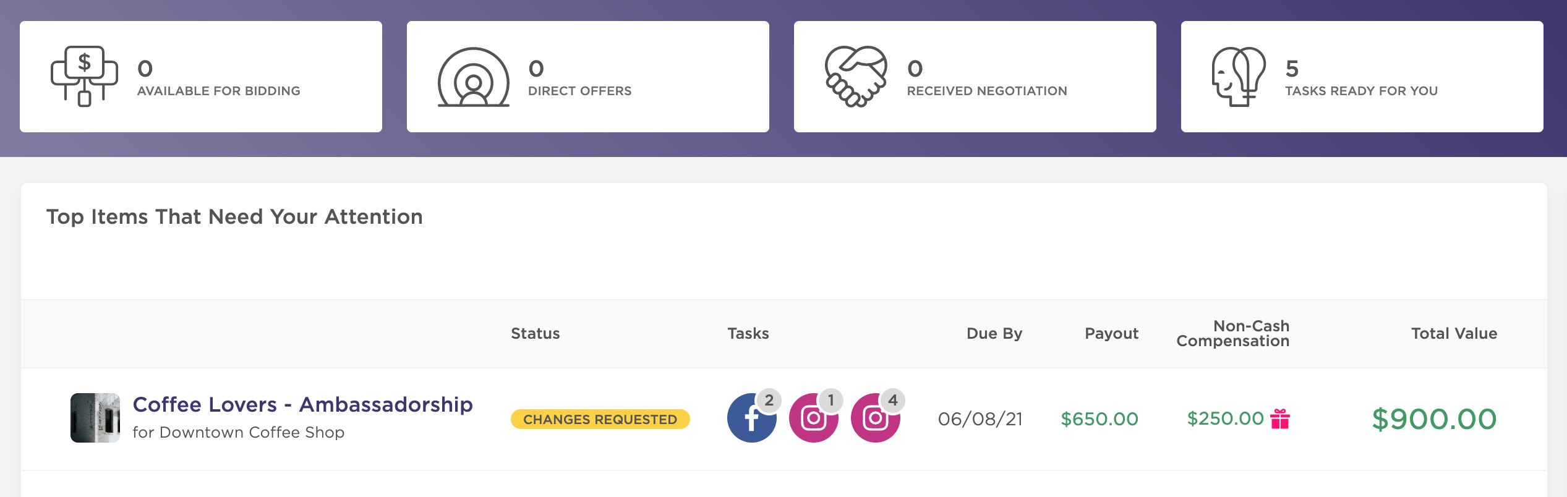
Task: Open the Available for Bidding card
Action: tap(201, 77)
